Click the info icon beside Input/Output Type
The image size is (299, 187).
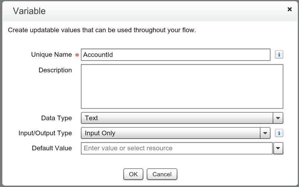click(x=279, y=133)
